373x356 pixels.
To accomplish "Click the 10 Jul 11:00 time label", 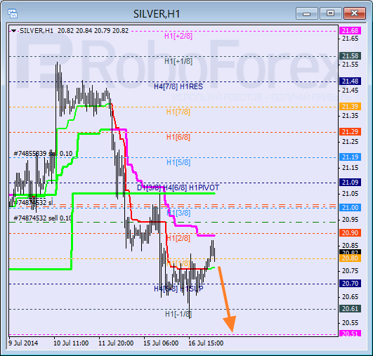I will (71, 343).
